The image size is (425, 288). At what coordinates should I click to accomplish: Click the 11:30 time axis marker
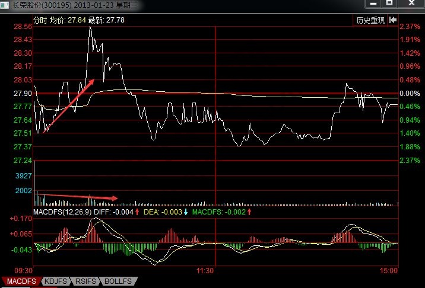pos(205,270)
